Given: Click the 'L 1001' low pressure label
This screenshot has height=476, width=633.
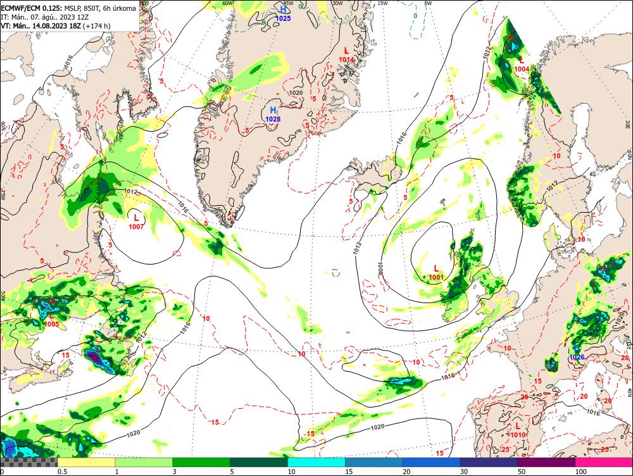Looking at the screenshot, I should click(436, 273).
